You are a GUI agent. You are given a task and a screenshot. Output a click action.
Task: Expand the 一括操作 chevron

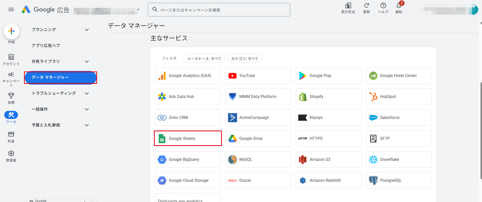(87, 109)
